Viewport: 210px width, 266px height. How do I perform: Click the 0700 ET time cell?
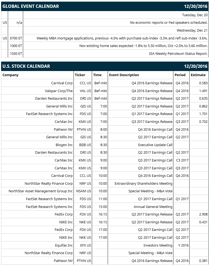pyautogui.click(x=16, y=38)
